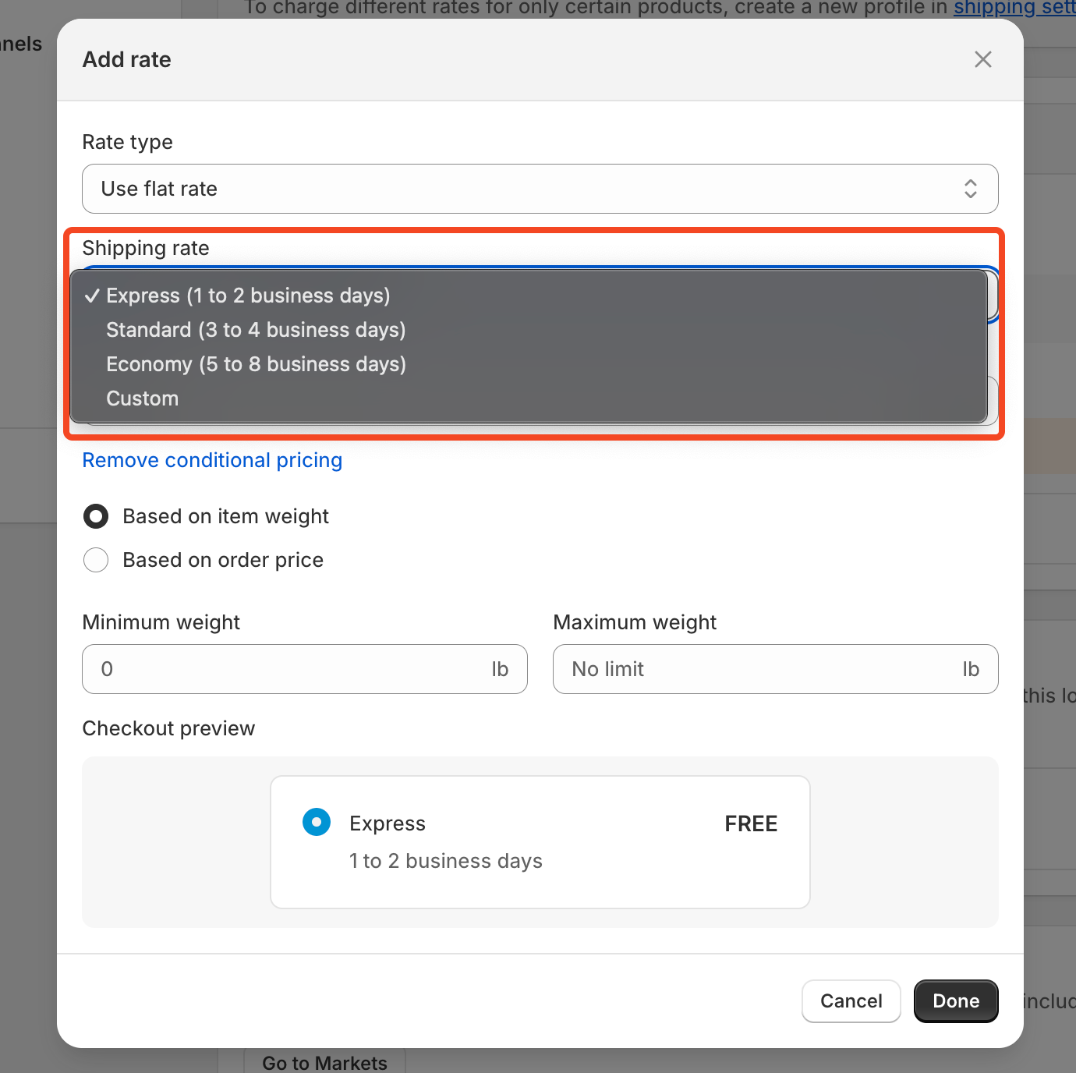The height and width of the screenshot is (1073, 1076).
Task: Click the Go to Markets button
Action: [324, 1062]
